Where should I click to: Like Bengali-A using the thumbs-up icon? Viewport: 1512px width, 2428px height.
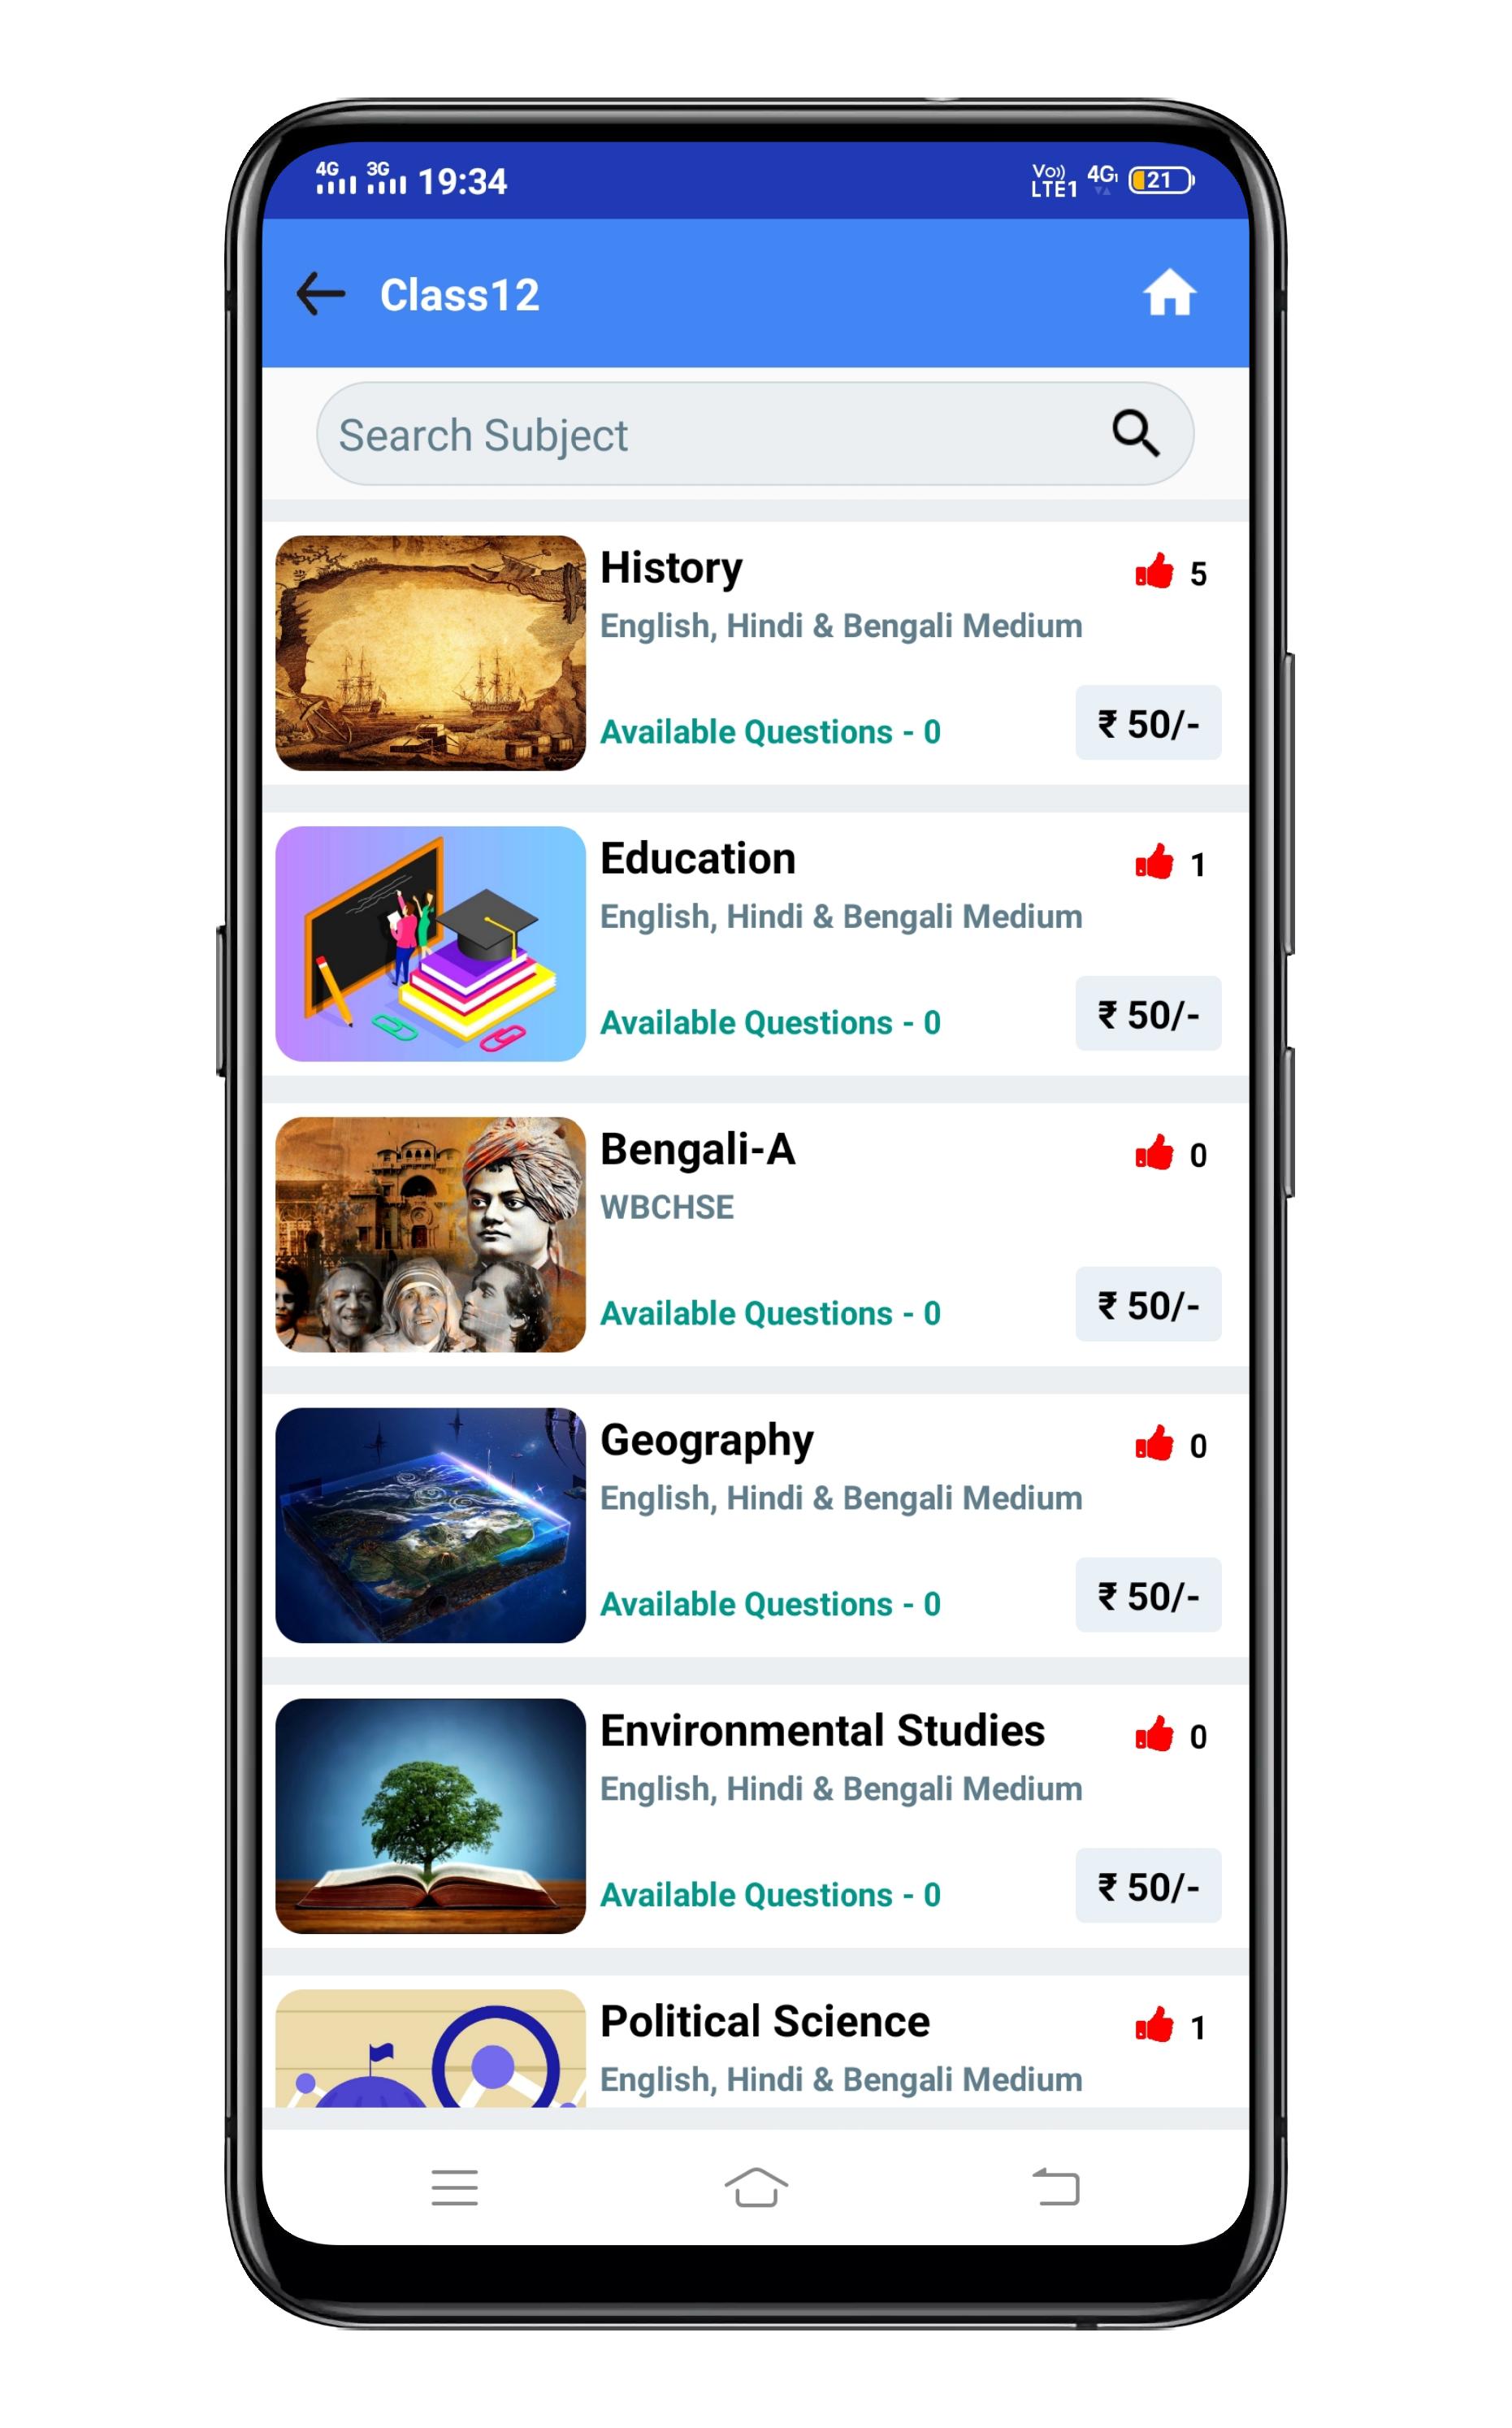(x=1154, y=1153)
